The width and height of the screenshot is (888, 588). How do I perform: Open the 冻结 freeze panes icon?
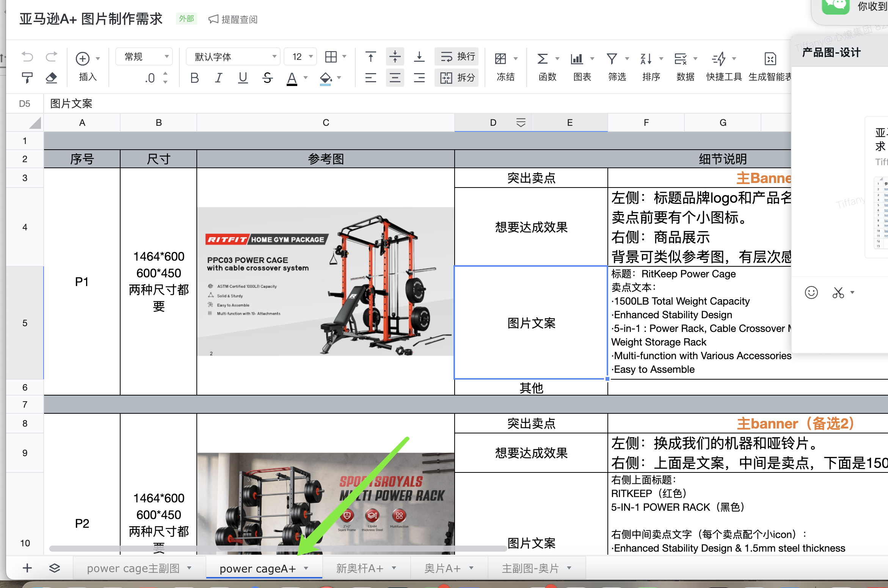[x=500, y=59]
